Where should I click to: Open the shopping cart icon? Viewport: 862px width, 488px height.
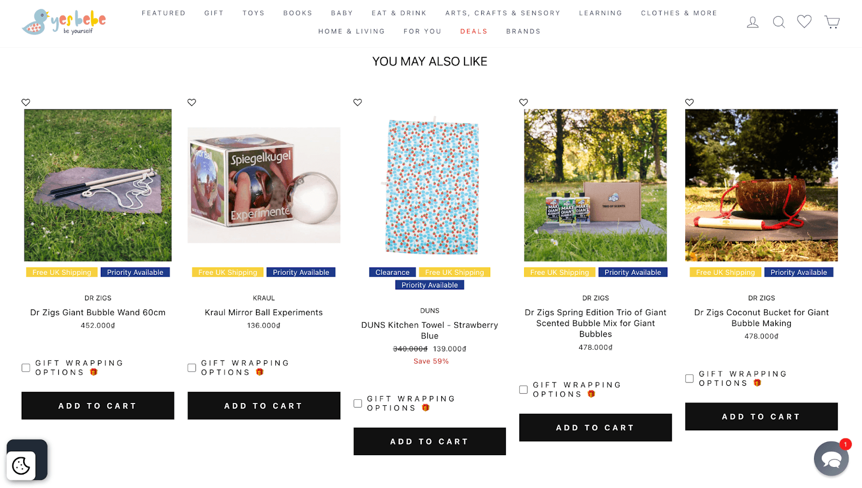click(832, 22)
